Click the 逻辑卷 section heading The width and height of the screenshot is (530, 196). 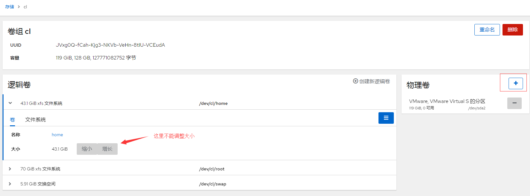[x=19, y=85]
